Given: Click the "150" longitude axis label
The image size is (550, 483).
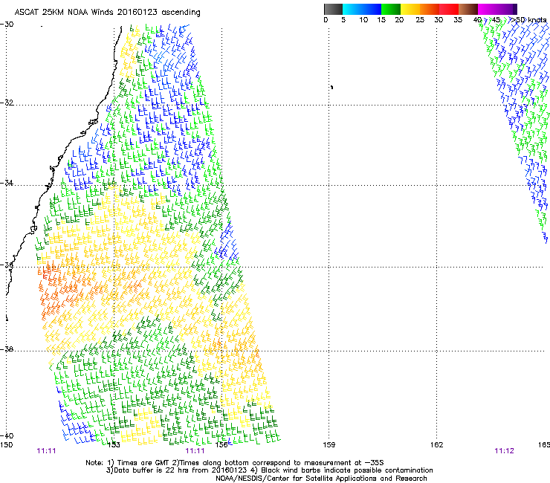Looking at the screenshot, I should pyautogui.click(x=6, y=445).
